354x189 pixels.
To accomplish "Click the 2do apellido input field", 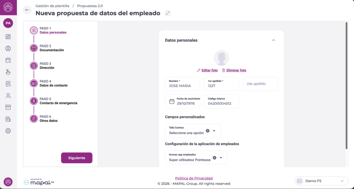I will 260,84.
